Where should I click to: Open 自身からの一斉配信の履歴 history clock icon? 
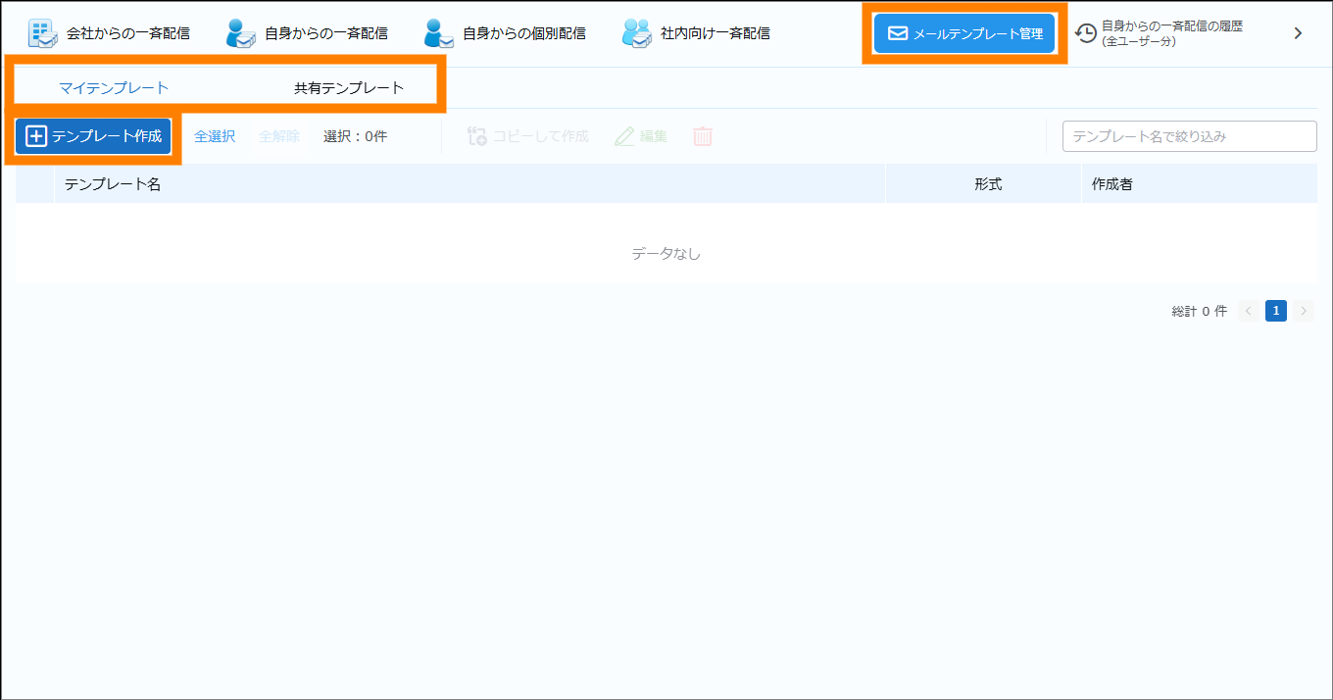coord(1086,33)
